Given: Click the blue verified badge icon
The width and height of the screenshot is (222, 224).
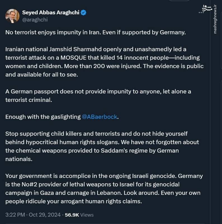Looking at the screenshot, I should coord(83,13).
